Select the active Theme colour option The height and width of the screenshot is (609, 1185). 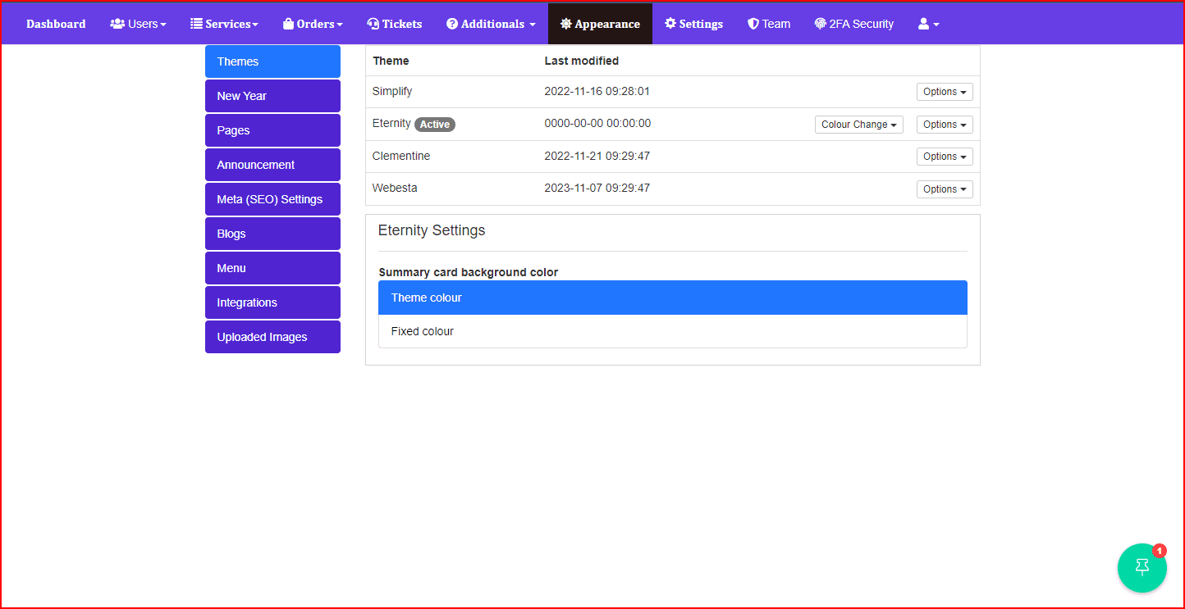[426, 298]
